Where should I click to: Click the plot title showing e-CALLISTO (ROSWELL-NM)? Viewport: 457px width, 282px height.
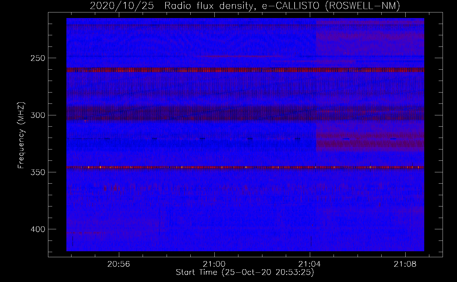pyautogui.click(x=245, y=6)
